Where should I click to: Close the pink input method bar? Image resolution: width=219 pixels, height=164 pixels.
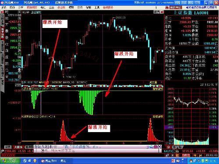point(159,147)
